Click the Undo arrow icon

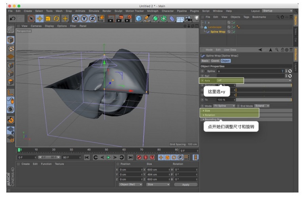[x=12, y=19]
